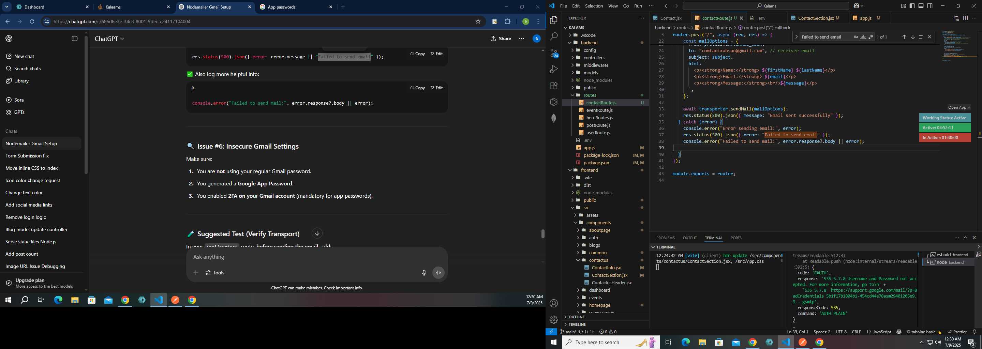Click the plus attach icon in ChatGPT input
The width and height of the screenshot is (982, 349).
click(x=196, y=273)
